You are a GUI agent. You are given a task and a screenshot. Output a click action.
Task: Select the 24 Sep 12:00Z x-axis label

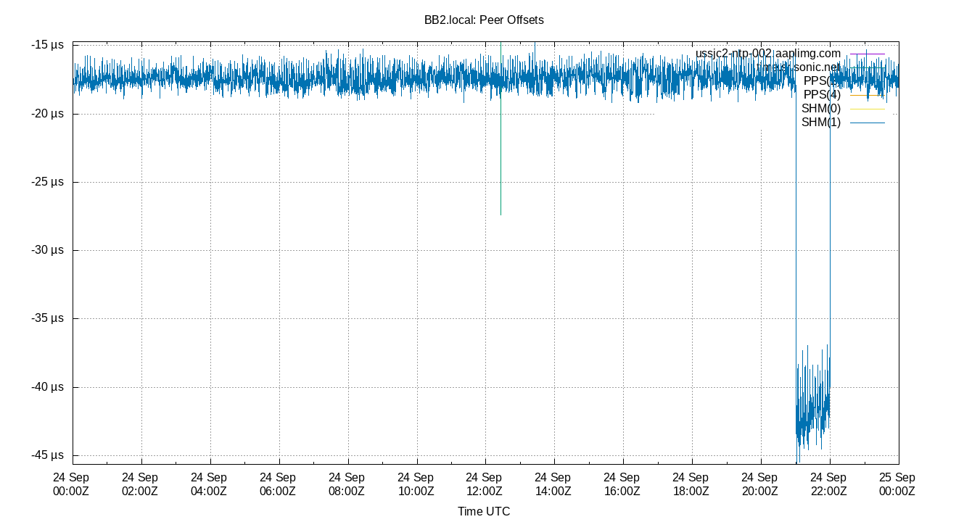[485, 484]
